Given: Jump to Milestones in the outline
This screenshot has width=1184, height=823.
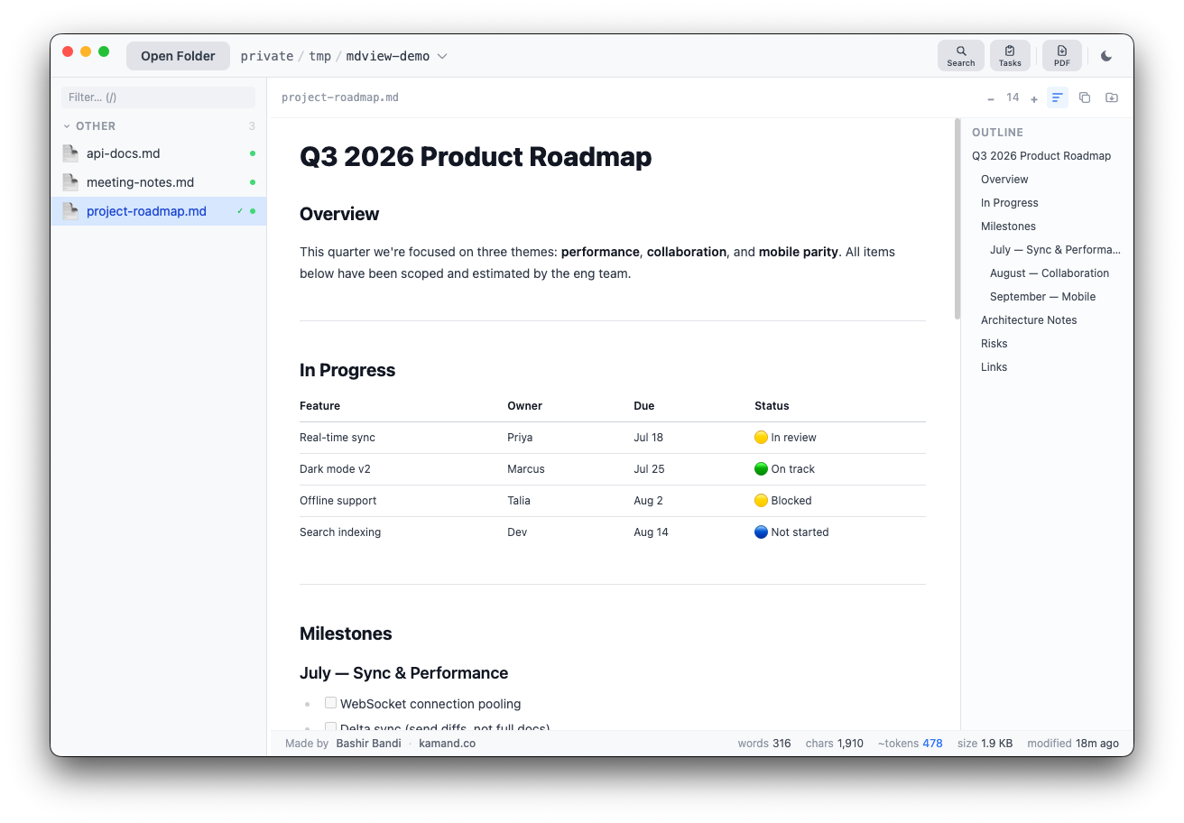Looking at the screenshot, I should click(x=1008, y=227).
